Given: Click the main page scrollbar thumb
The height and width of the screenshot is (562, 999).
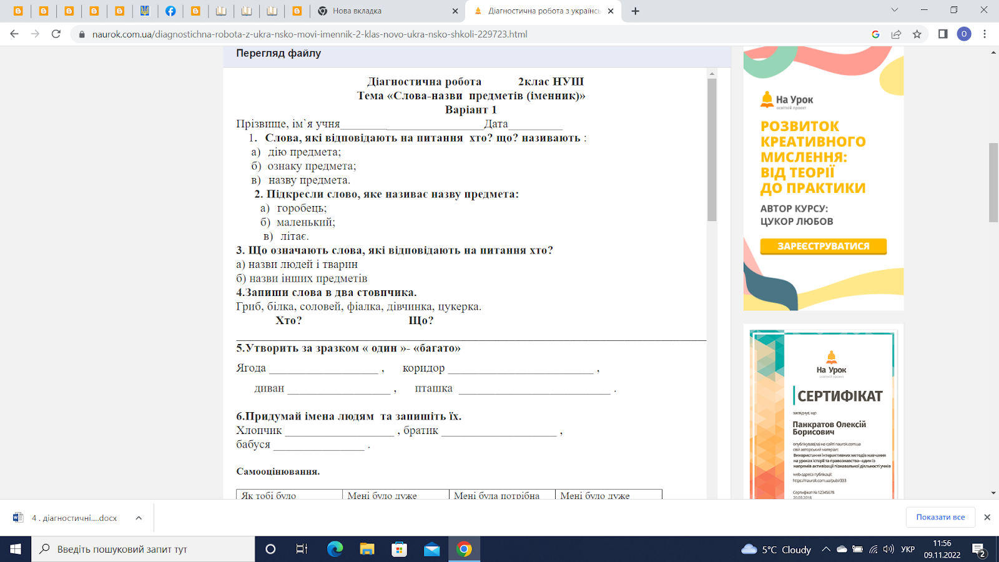Looking at the screenshot, I should pos(993,182).
